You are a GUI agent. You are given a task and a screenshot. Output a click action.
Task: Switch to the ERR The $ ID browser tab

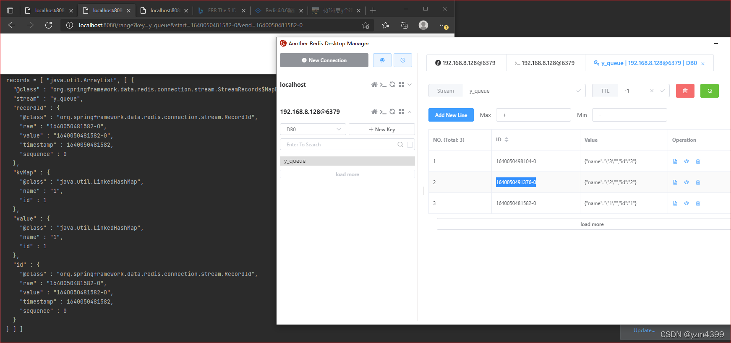pyautogui.click(x=222, y=10)
